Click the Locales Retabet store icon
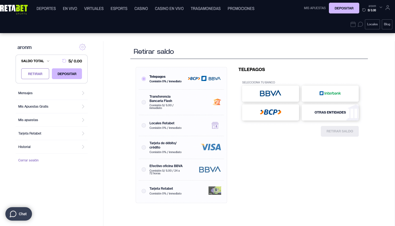Screen dimensions: 395x226 tap(215, 125)
